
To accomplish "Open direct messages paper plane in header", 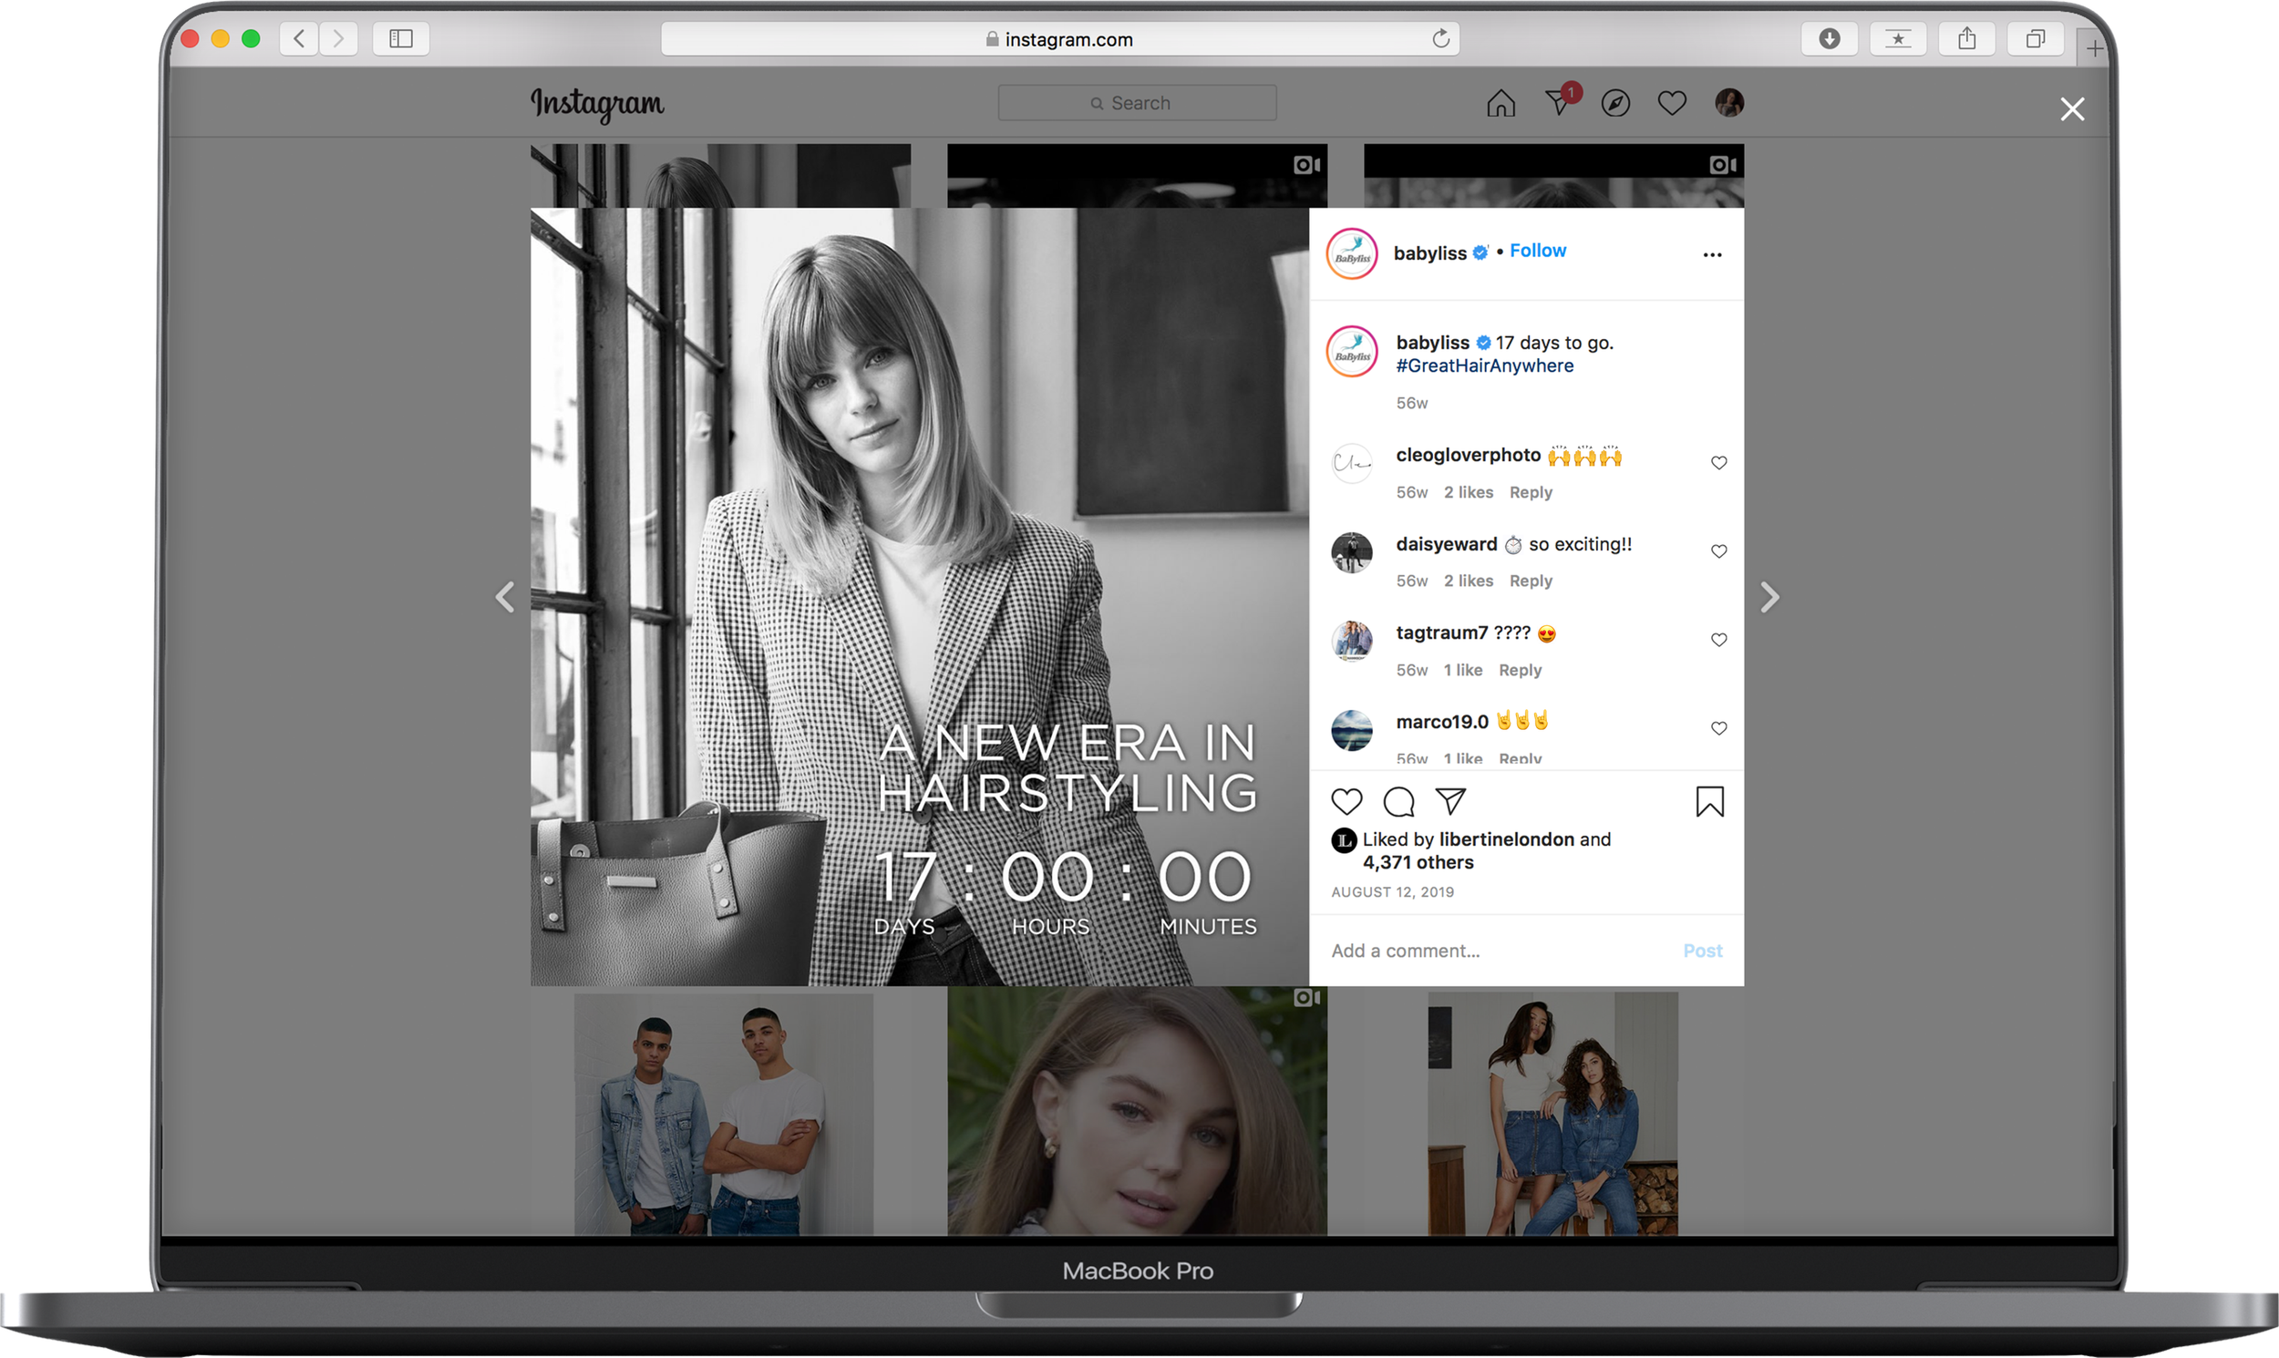I will 1559,101.
